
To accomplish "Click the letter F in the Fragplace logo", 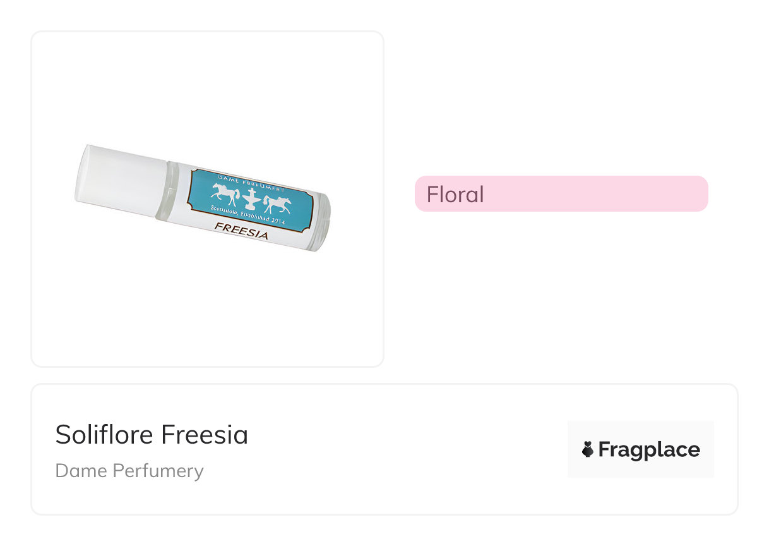I will pos(605,449).
